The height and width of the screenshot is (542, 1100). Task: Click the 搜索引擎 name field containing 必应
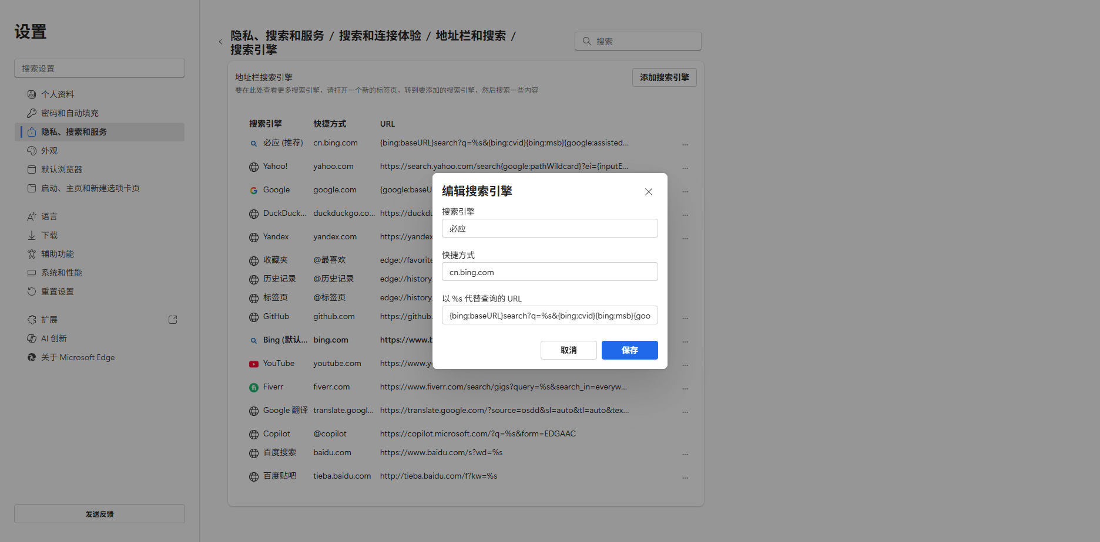tap(549, 228)
